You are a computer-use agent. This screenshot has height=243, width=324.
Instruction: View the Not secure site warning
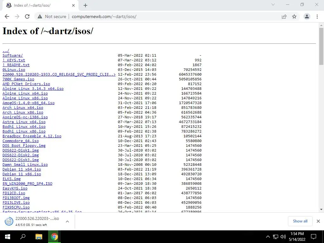(x=52, y=16)
